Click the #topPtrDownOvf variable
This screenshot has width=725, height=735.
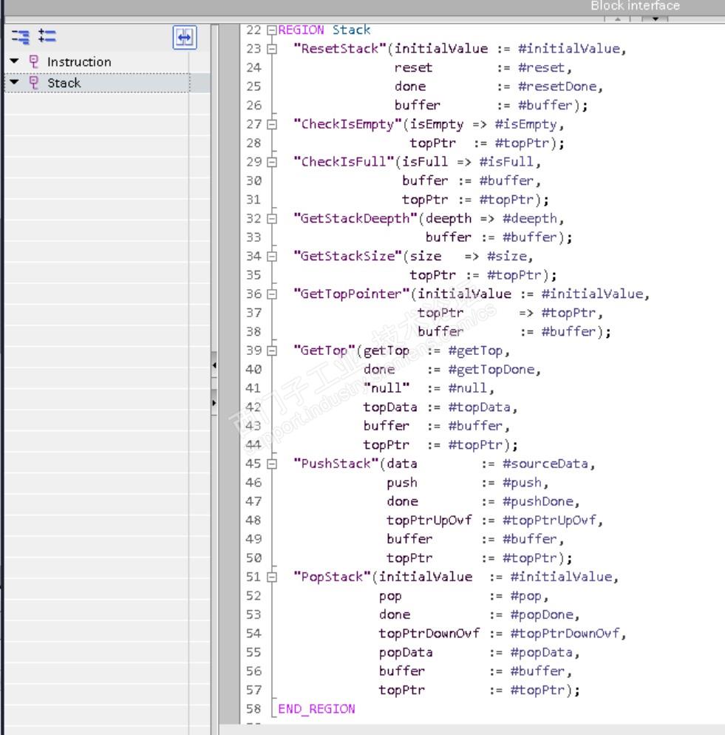(x=565, y=633)
